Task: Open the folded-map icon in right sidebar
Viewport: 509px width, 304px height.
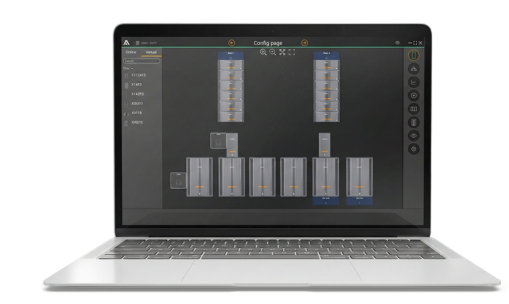Action: [413, 108]
